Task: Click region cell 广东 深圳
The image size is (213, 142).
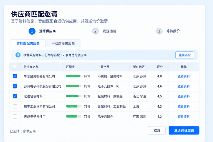Action: [140, 116]
